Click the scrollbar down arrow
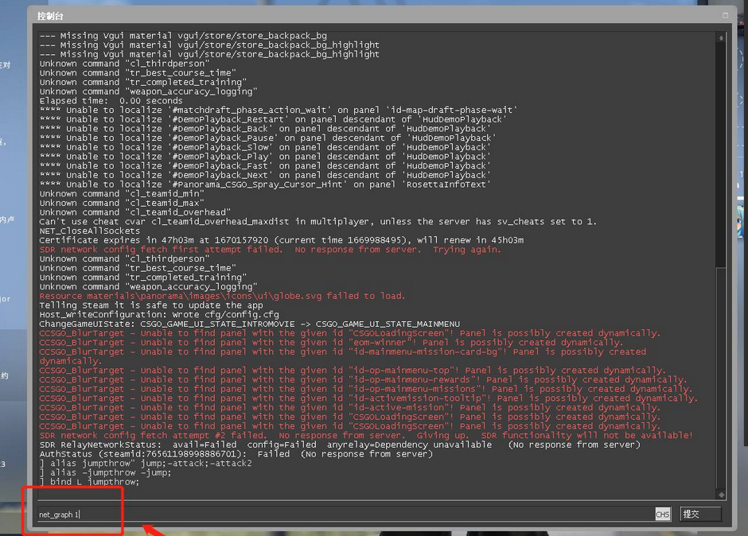Screen dimensions: 748x536 coord(721,494)
